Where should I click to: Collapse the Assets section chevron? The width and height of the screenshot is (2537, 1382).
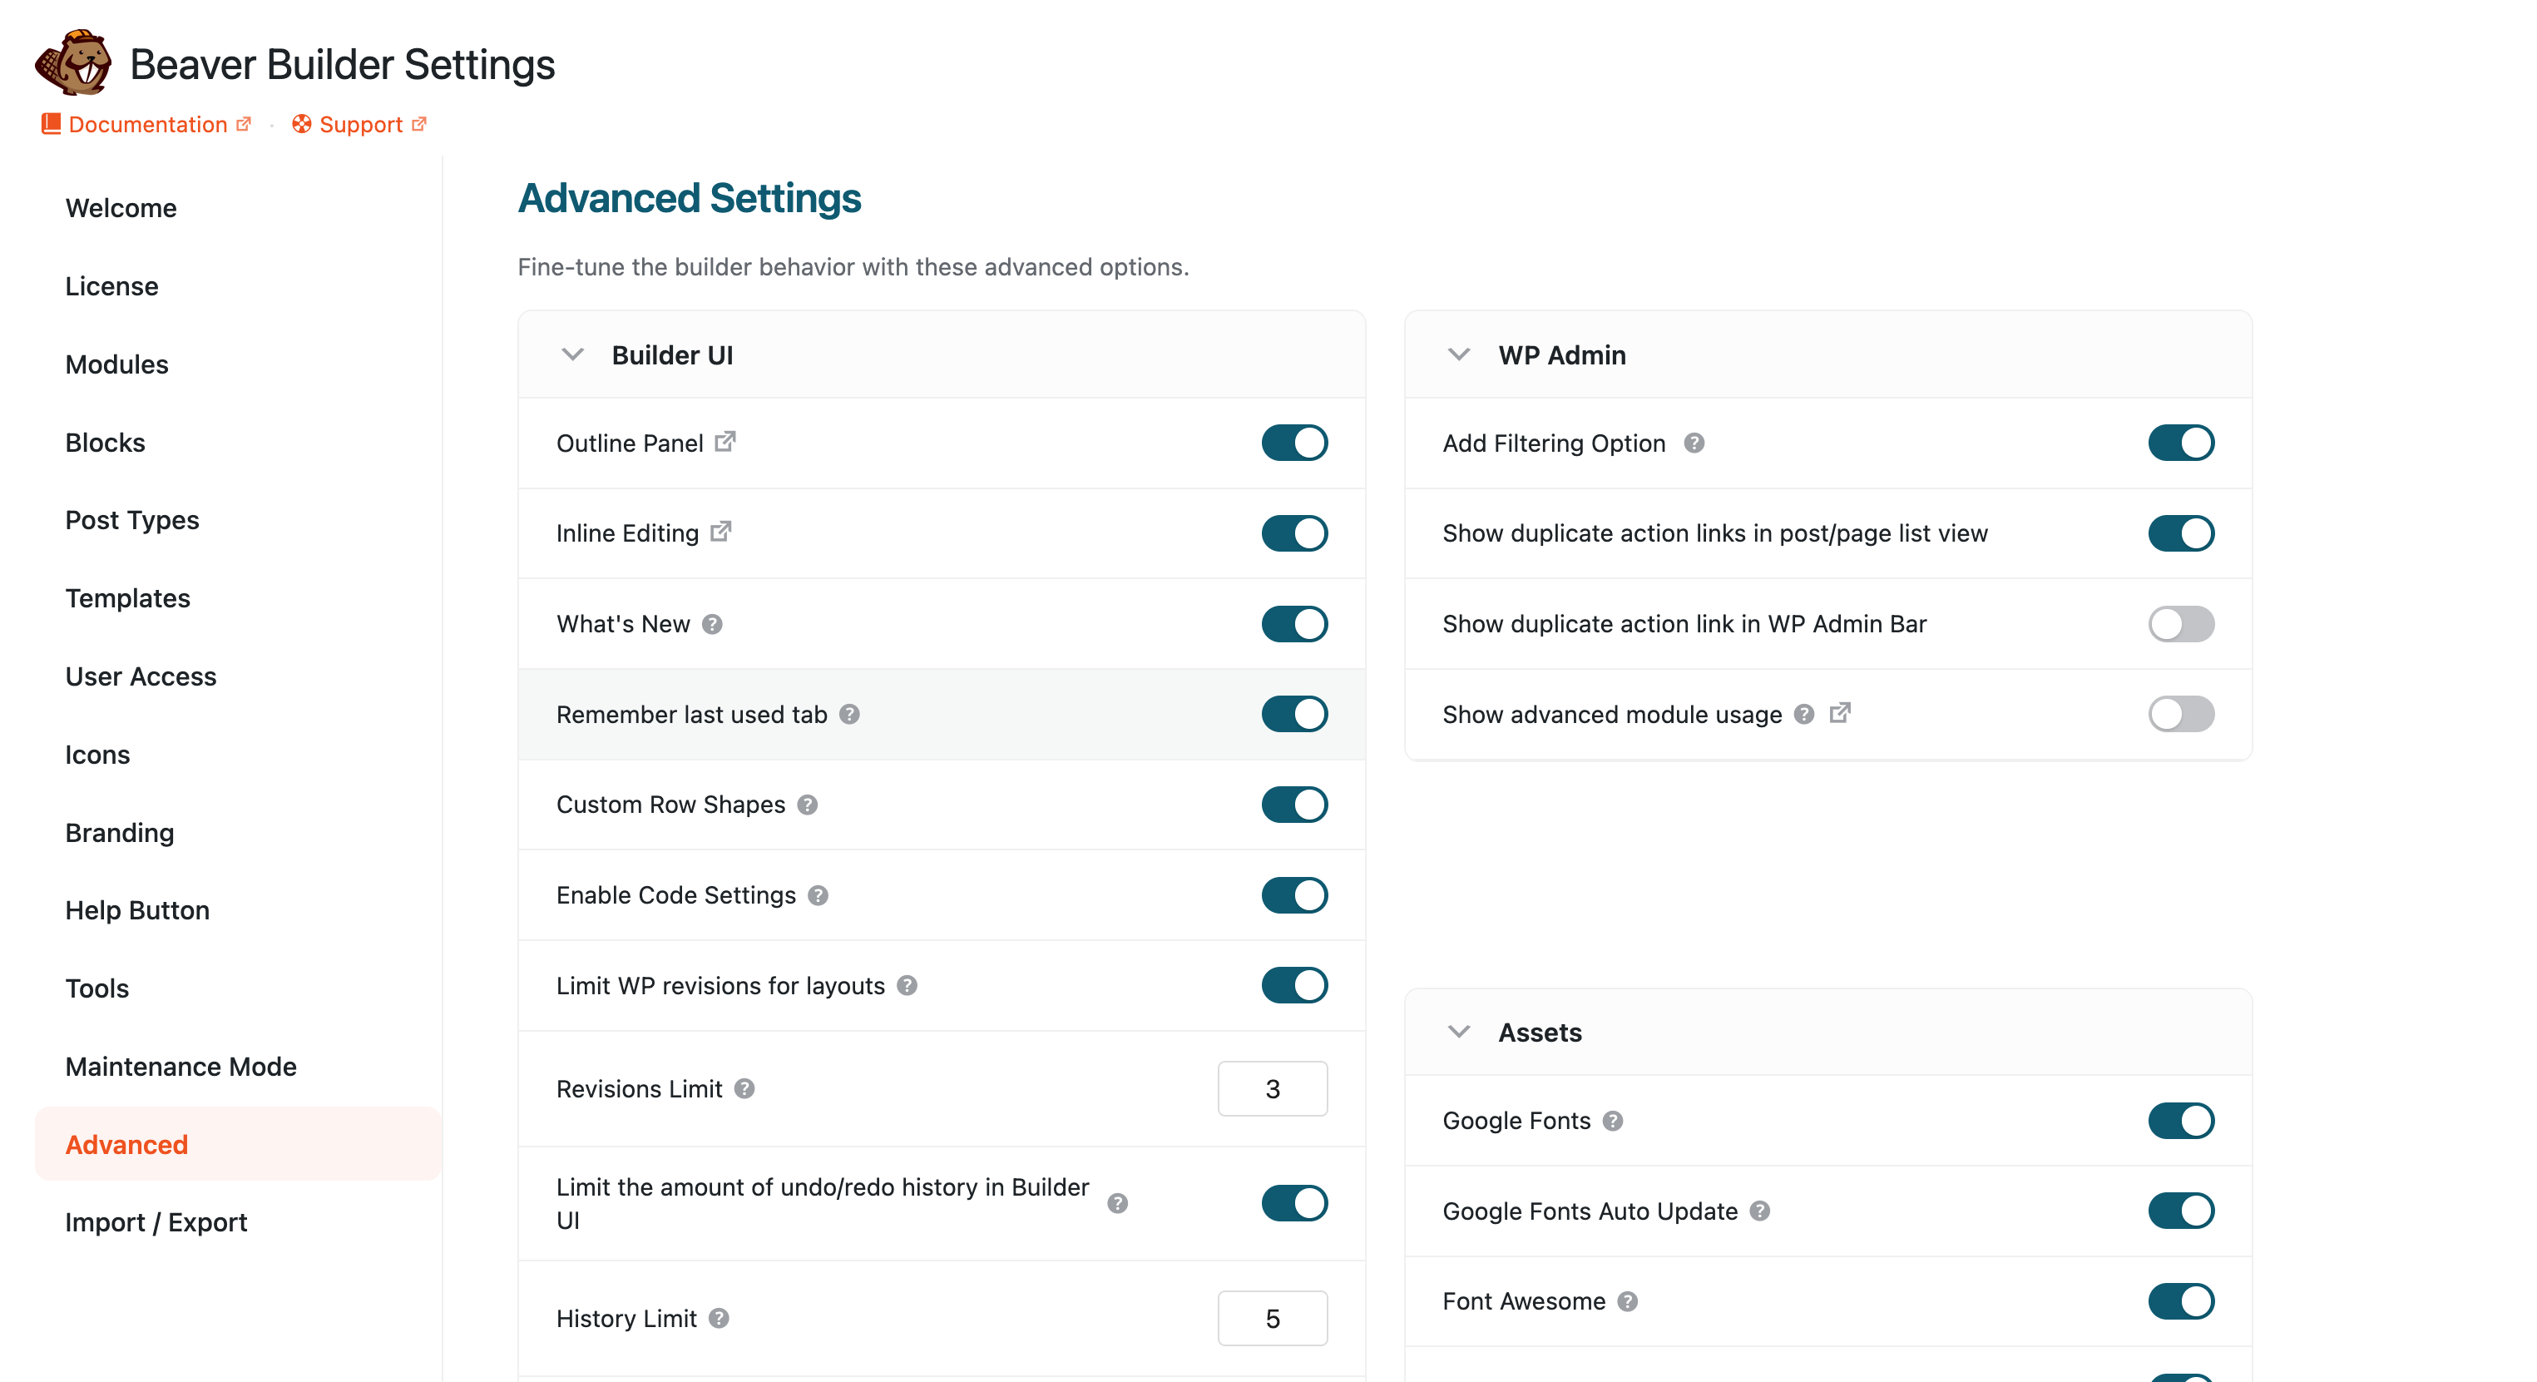pos(1459,1033)
